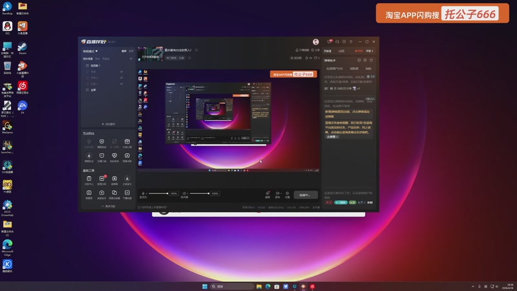Open 弹幕助手 settings gear
517x291 pixels.
tap(365, 60)
